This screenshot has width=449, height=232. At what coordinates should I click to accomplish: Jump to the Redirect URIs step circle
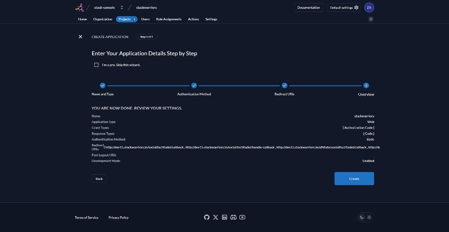[x=284, y=85]
